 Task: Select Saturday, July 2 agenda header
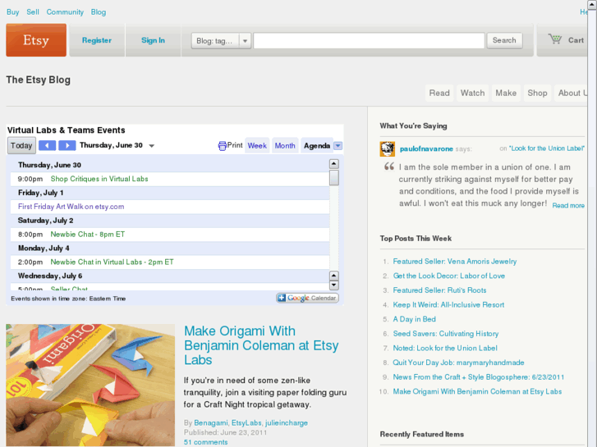[x=46, y=221]
